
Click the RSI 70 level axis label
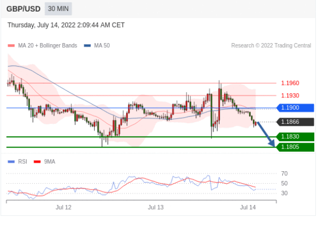284,173
